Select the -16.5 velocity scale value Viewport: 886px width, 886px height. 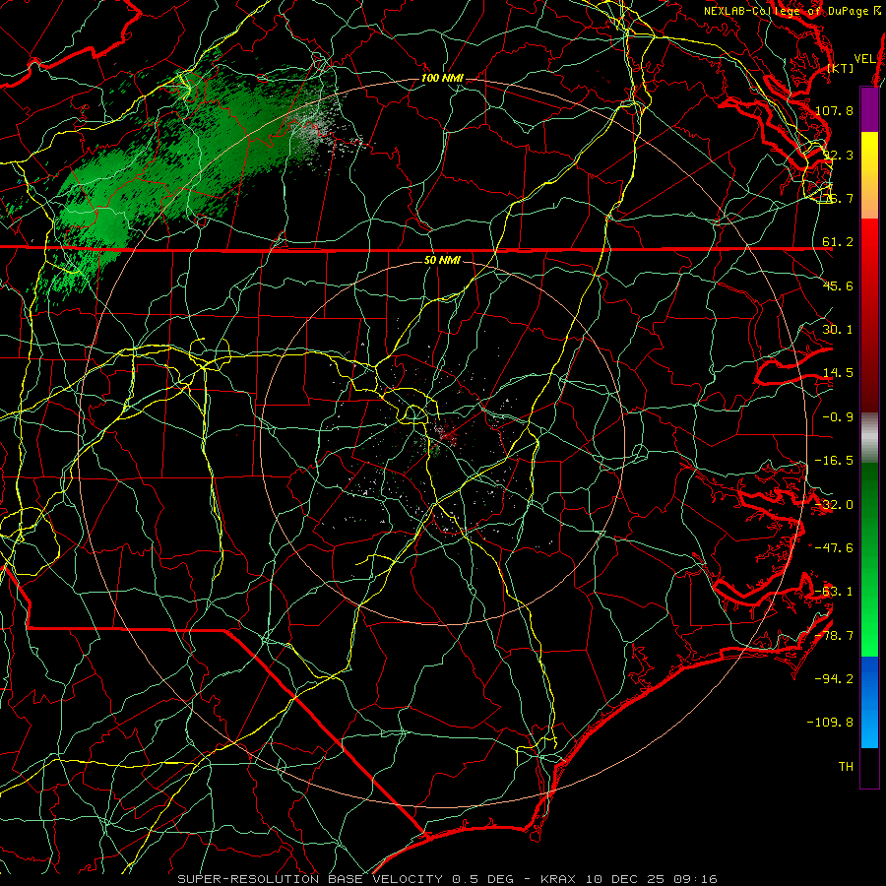tap(834, 461)
